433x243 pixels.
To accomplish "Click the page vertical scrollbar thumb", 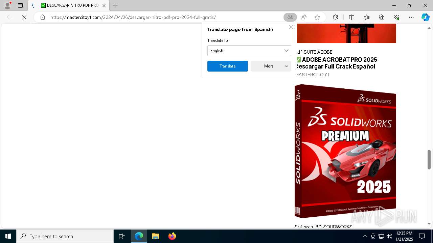I will (x=429, y=159).
